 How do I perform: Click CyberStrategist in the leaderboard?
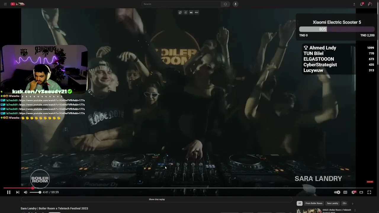[x=320, y=65]
